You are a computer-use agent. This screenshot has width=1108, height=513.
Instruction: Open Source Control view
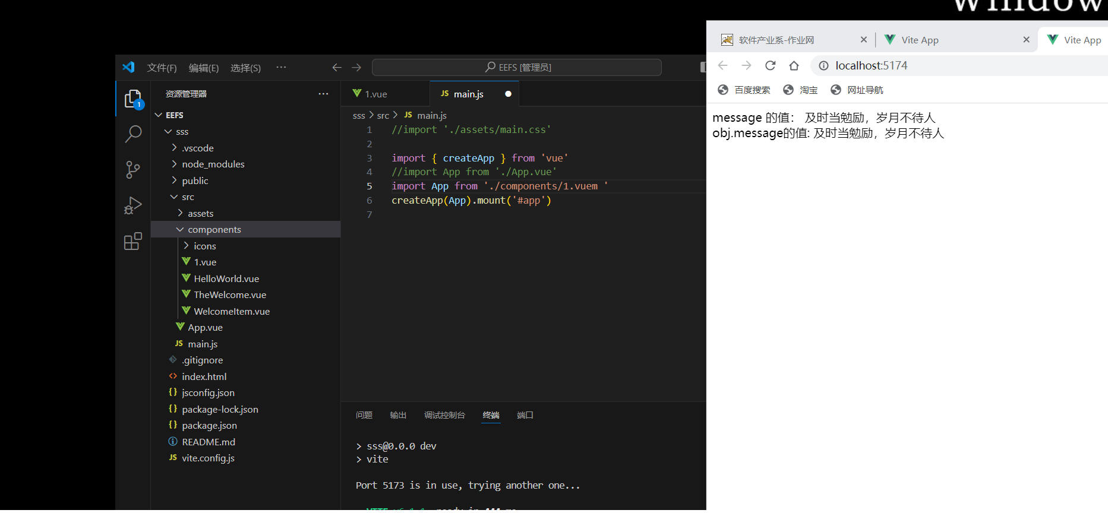pyautogui.click(x=133, y=170)
